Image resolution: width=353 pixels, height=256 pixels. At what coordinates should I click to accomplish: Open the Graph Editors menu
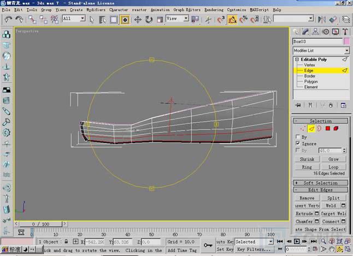(187, 10)
